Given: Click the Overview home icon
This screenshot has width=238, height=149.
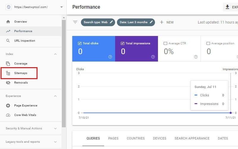Looking at the screenshot, I should [8, 22].
